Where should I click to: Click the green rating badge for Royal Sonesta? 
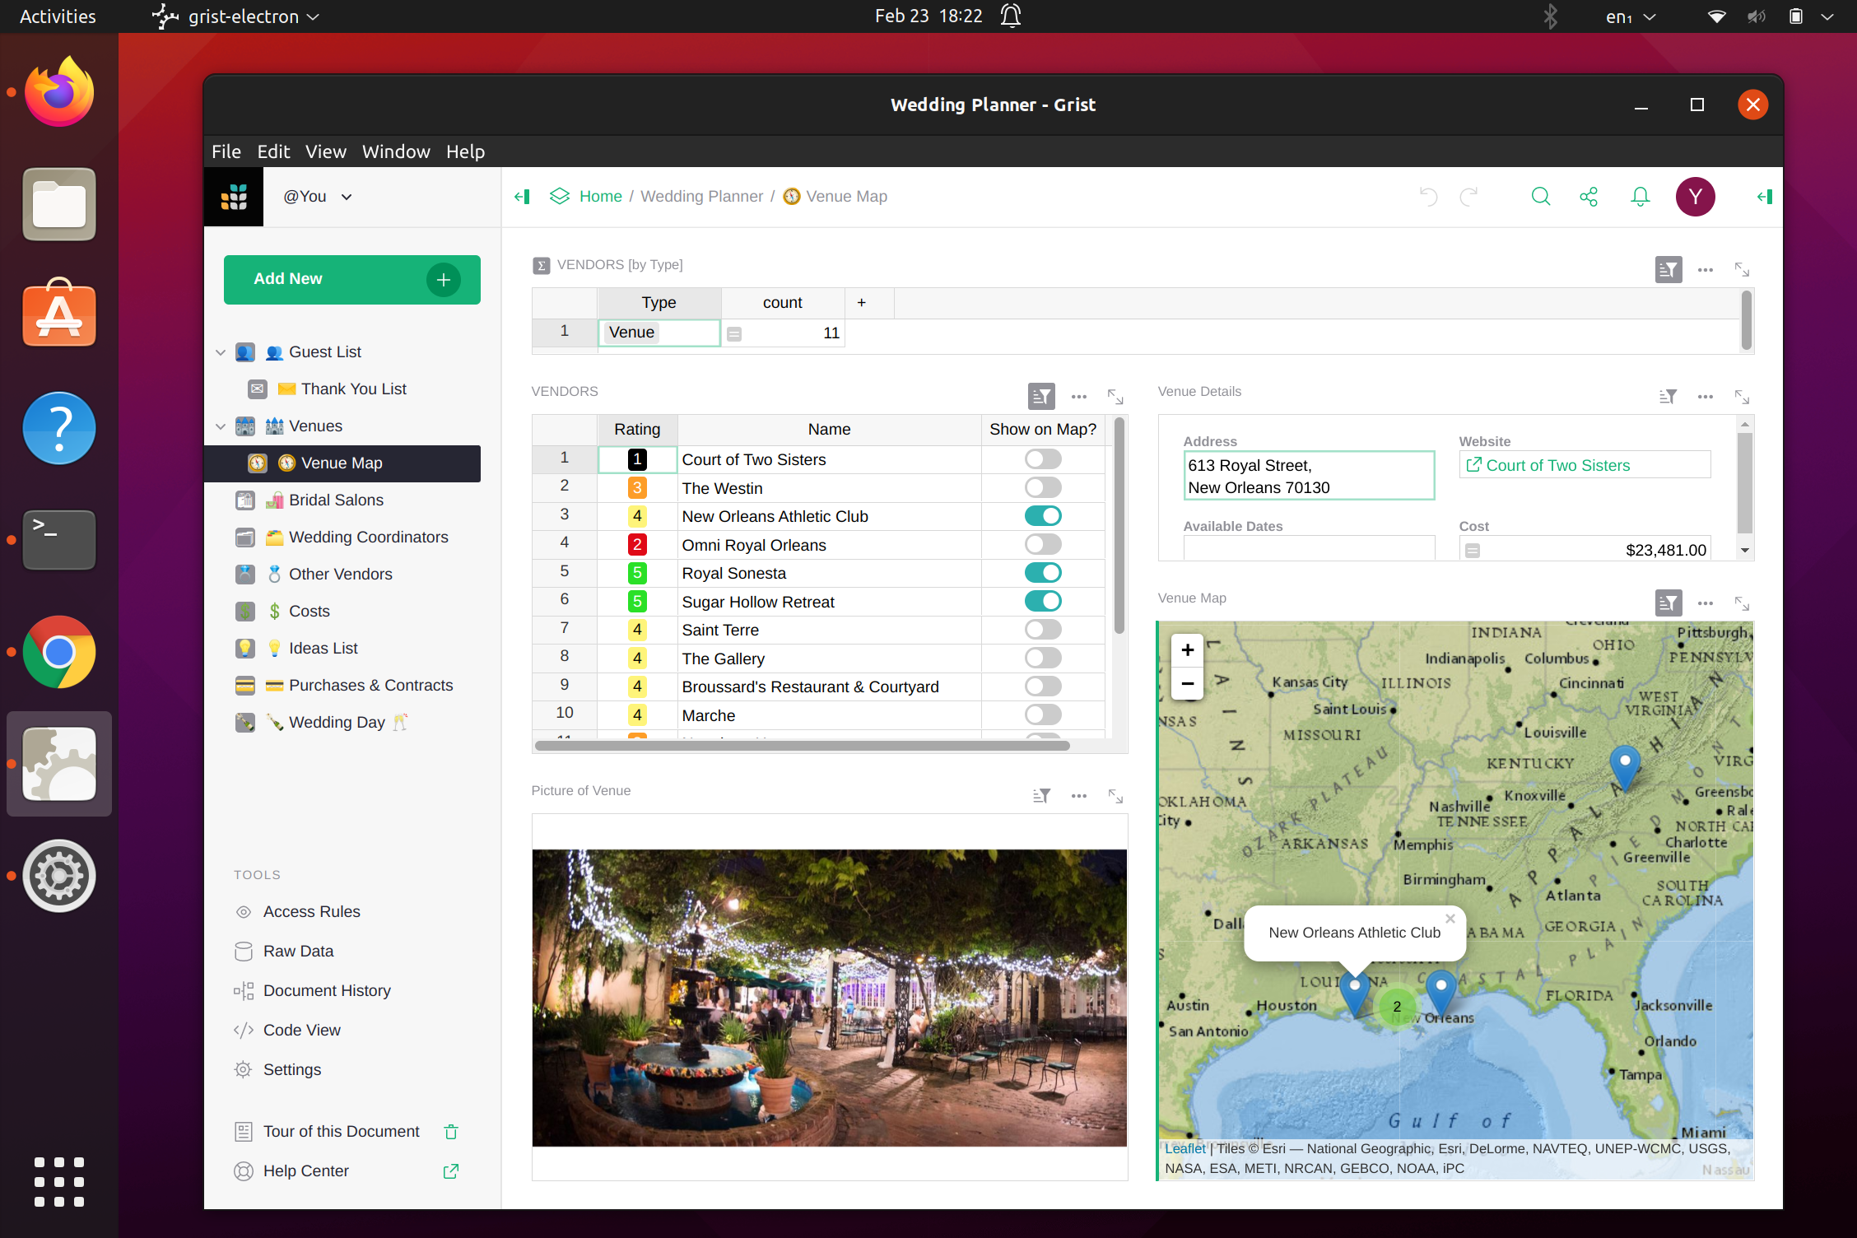pos(636,572)
